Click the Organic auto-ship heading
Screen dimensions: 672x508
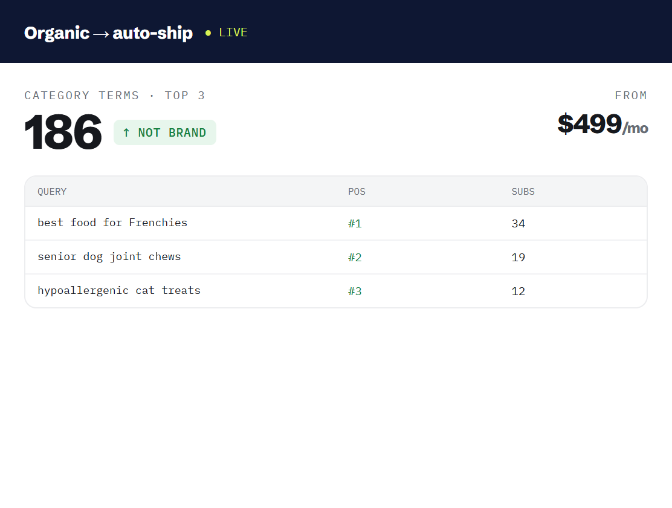tap(108, 33)
